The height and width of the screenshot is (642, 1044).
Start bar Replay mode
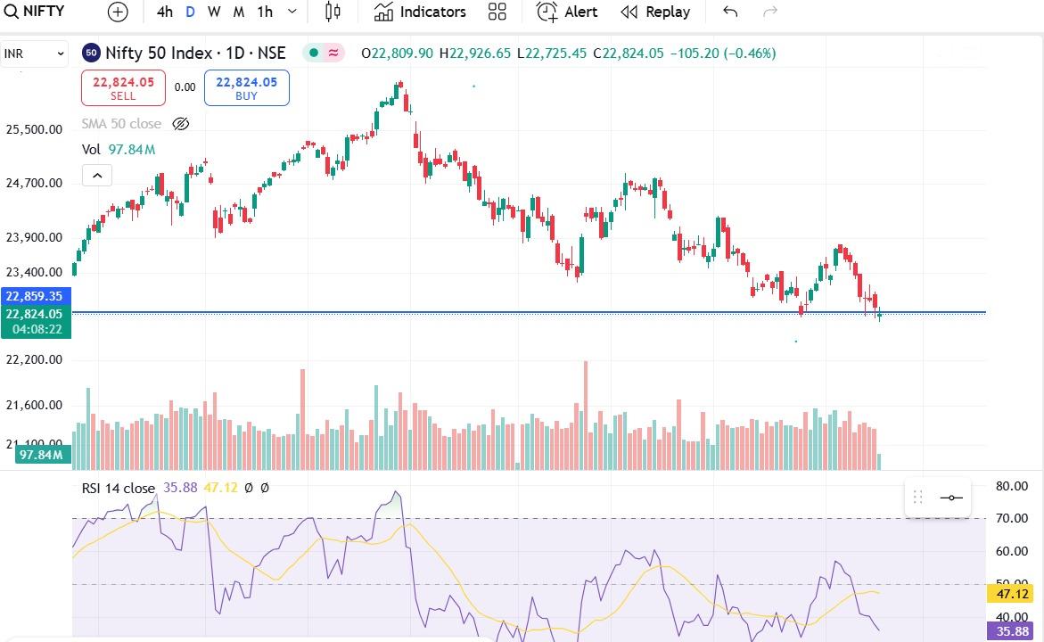655,12
